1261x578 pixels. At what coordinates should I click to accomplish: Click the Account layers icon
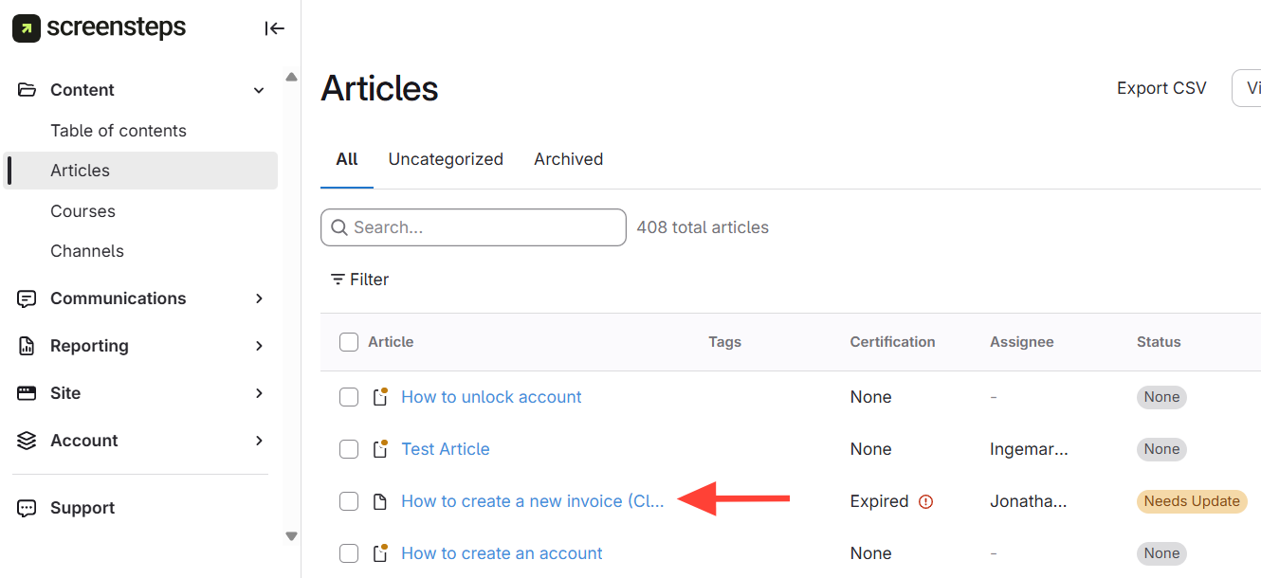click(27, 441)
